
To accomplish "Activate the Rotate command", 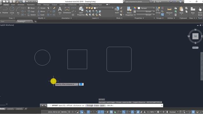I will (x=42, y=8).
